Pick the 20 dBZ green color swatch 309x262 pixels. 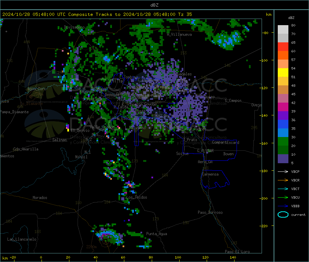pyautogui.click(x=283, y=150)
